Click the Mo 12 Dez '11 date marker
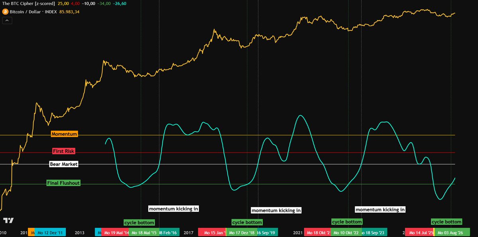478x237 pixels. [x=50, y=233]
